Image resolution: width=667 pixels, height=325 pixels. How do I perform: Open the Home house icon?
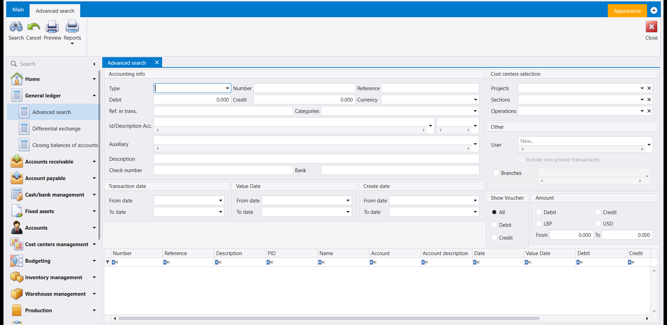coord(17,79)
